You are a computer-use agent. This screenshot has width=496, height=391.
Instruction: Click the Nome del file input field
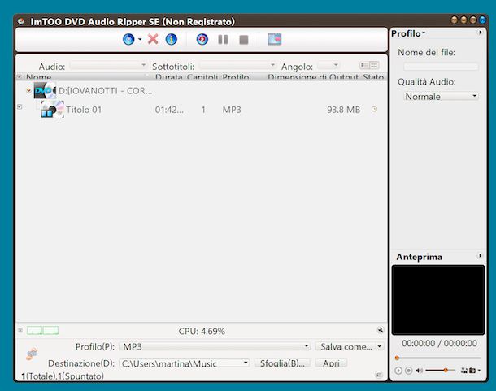441,67
